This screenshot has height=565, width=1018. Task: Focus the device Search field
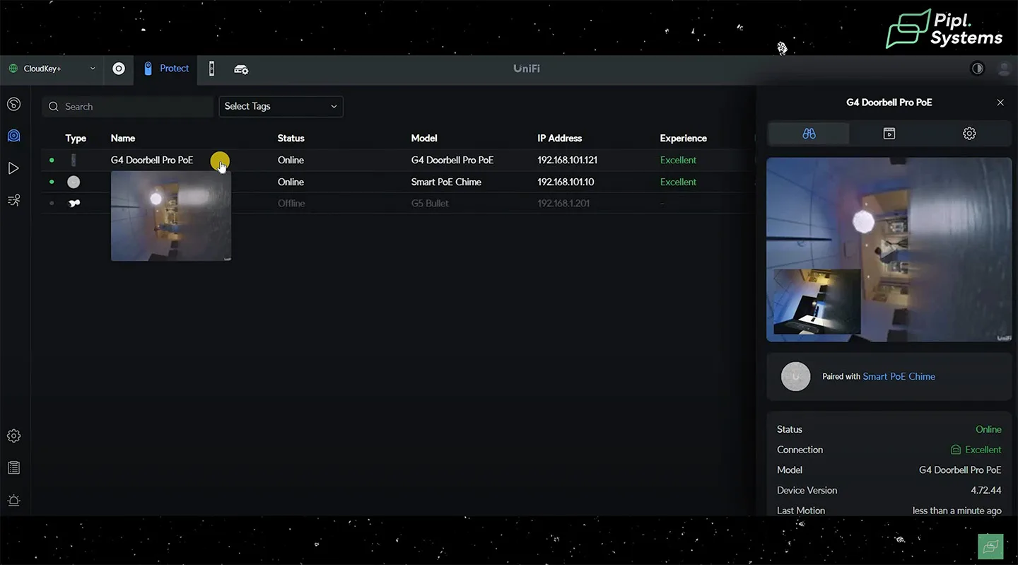tap(127, 107)
